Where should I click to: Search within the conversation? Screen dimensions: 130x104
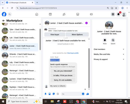pyautogui.click(x=113, y=40)
